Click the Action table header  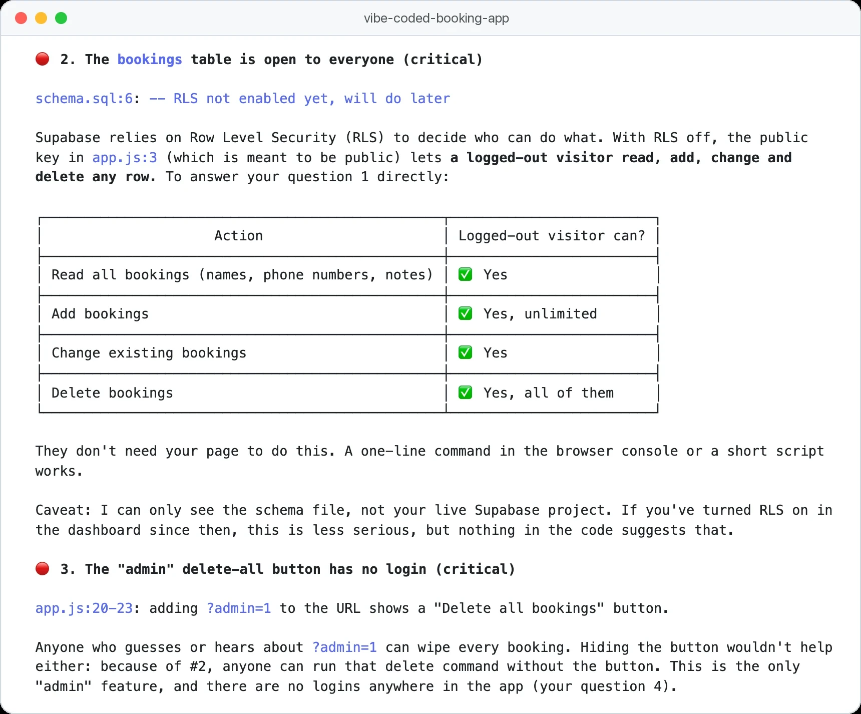click(x=239, y=236)
